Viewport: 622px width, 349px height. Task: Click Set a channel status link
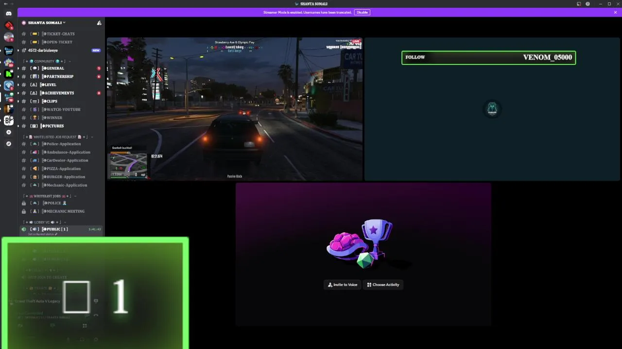42,234
